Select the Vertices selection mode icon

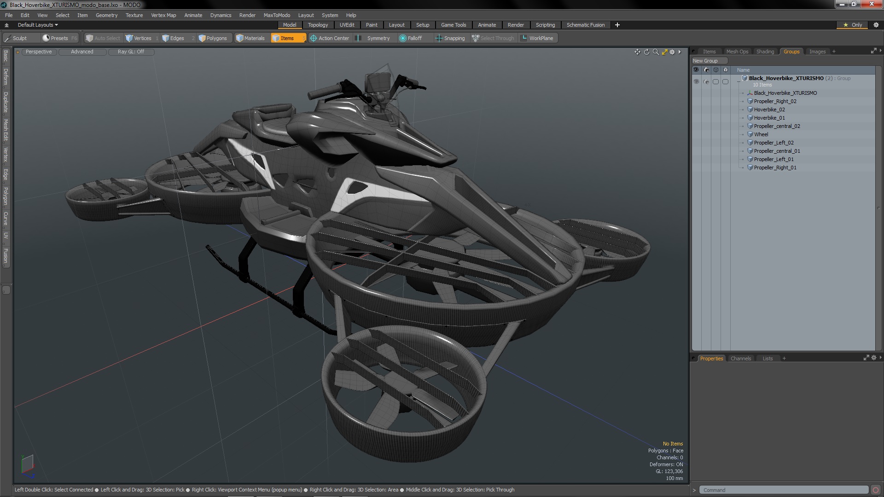point(129,38)
